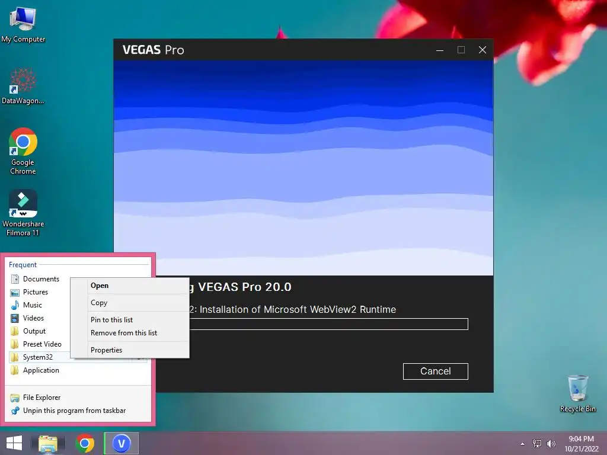Select the Recycle Bin desktop icon

(577, 393)
